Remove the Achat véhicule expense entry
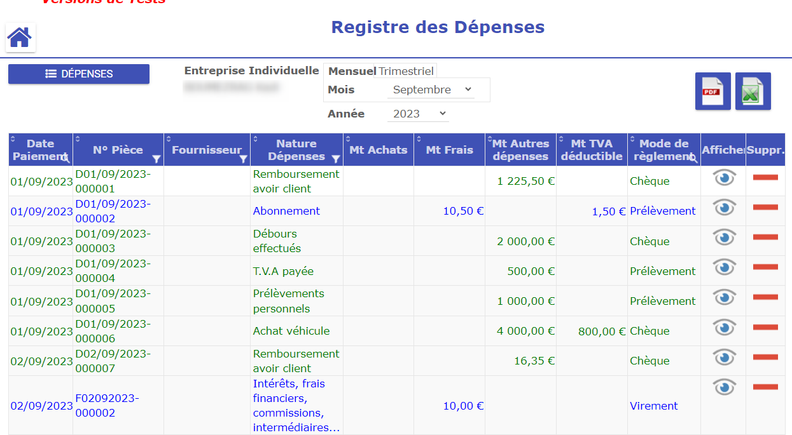 click(765, 327)
